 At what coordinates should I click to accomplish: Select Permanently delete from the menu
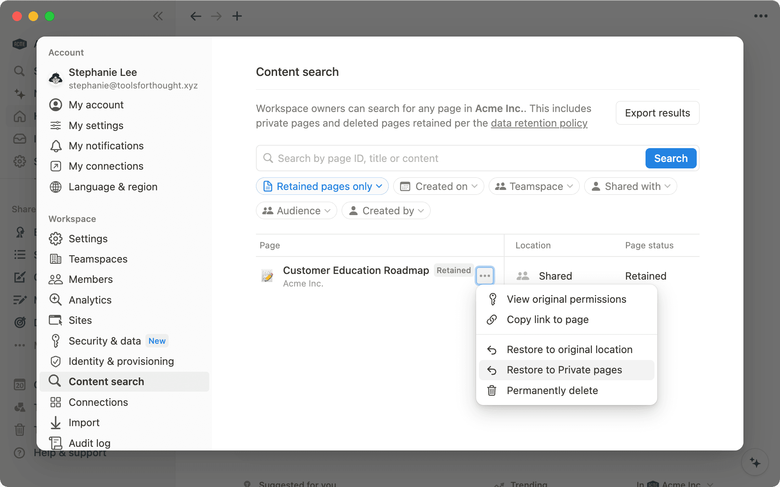coord(552,390)
